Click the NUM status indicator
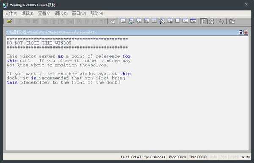Screen dimensions: 254x163 coord(246,157)
